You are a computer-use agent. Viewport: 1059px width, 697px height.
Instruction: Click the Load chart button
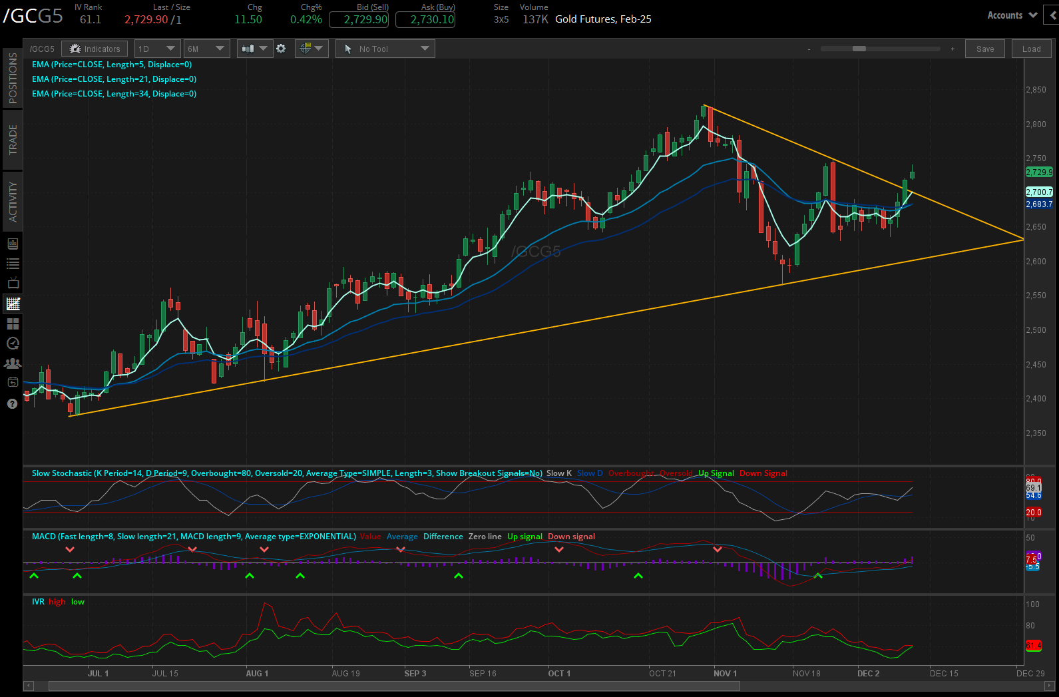point(1031,49)
